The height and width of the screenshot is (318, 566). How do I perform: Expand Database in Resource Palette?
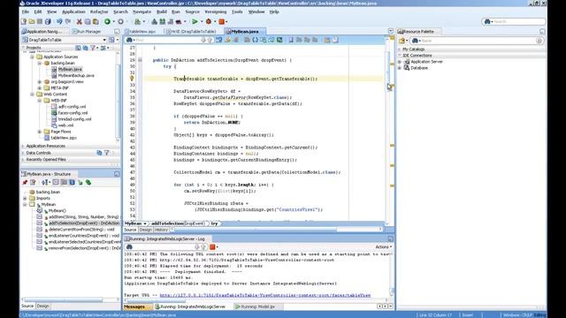400,68
